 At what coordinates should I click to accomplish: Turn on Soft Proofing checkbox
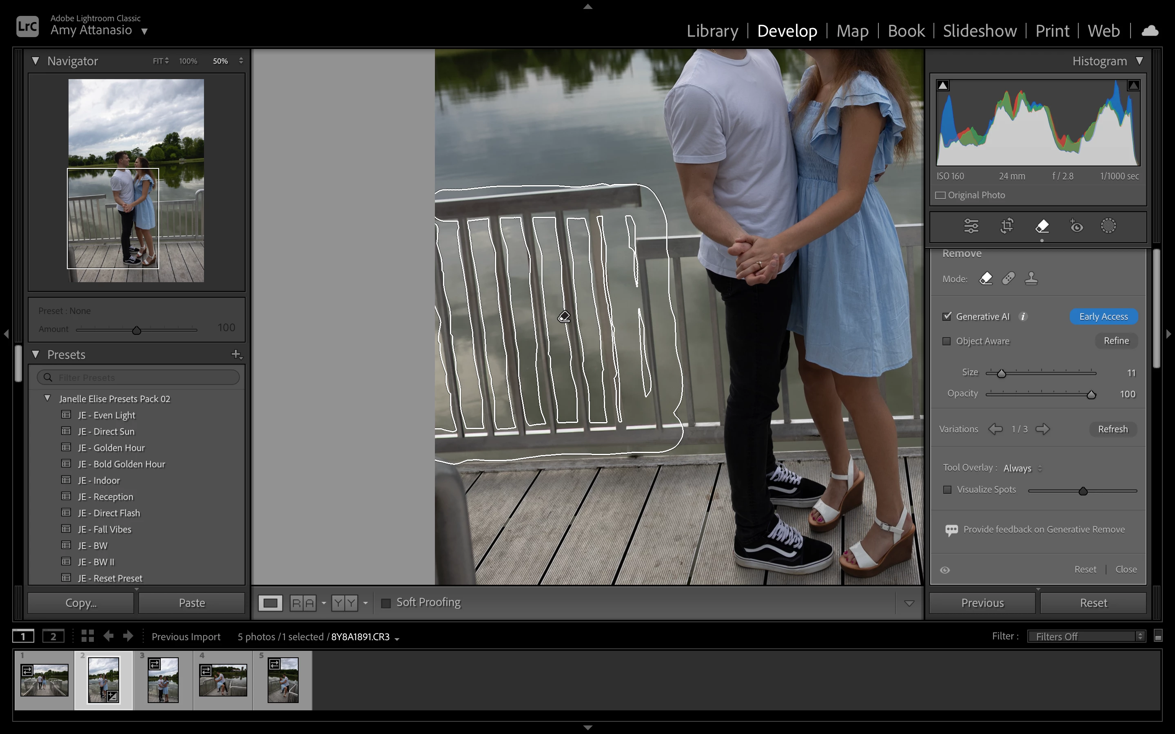386,603
